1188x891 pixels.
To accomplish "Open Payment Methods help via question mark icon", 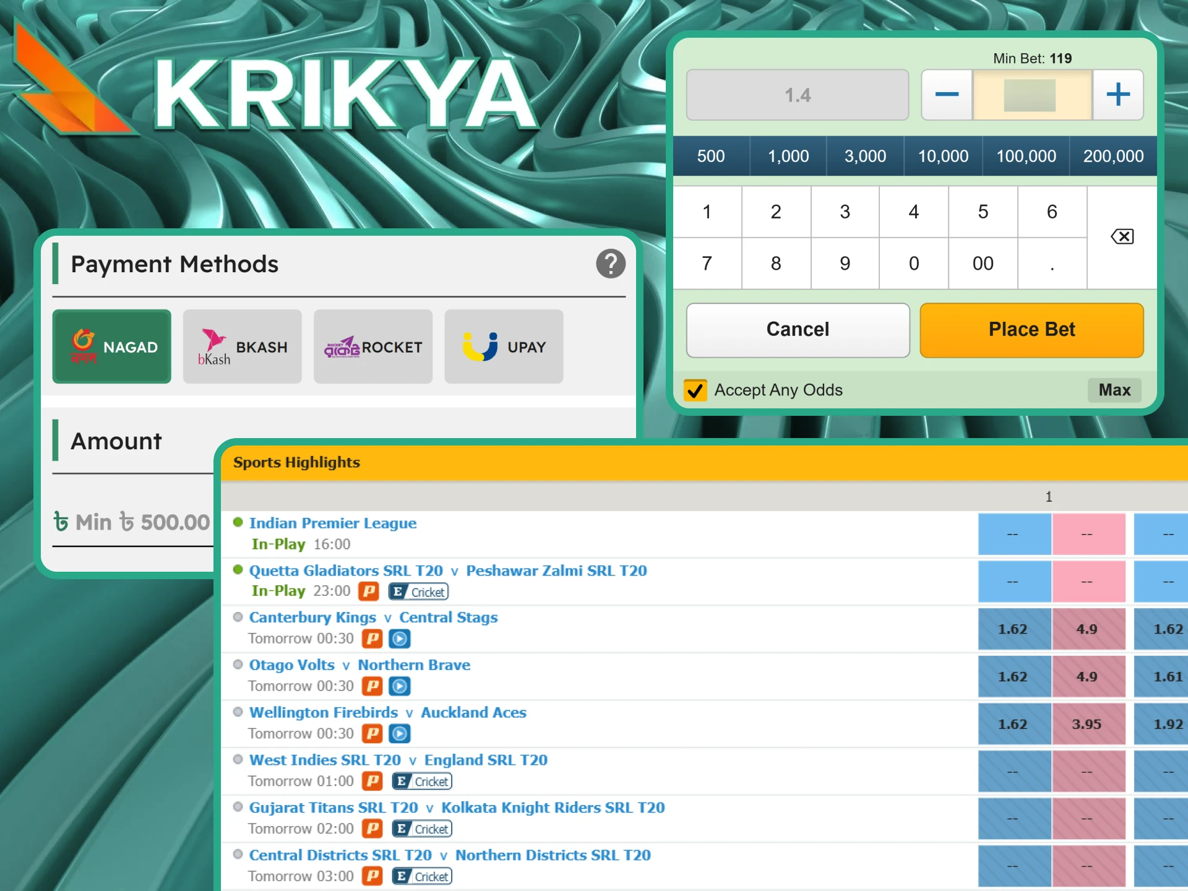I will 611,264.
